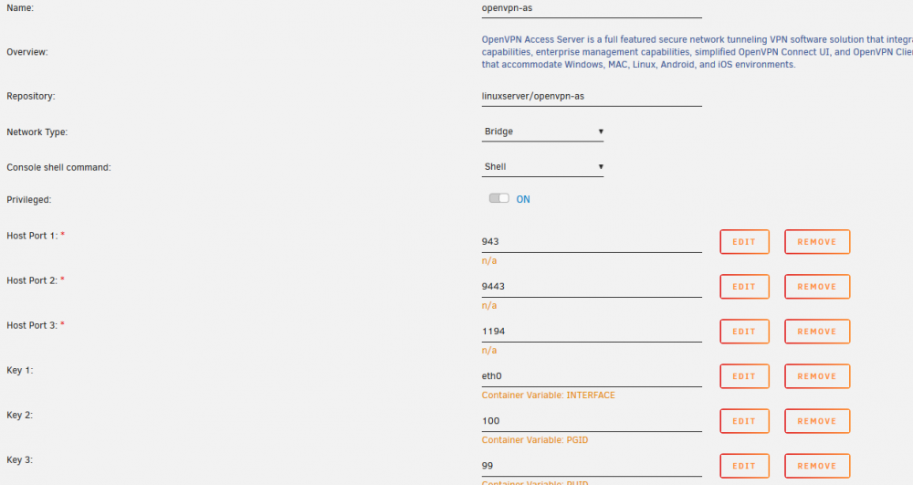Edit Host Port 2

744,287
